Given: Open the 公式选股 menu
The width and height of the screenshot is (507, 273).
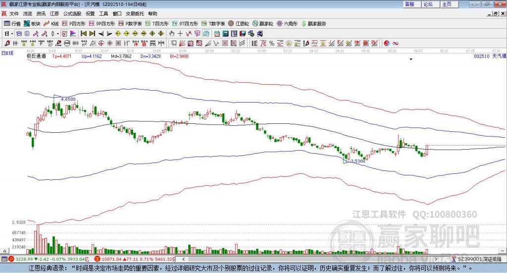Looking at the screenshot, I should (x=72, y=13).
